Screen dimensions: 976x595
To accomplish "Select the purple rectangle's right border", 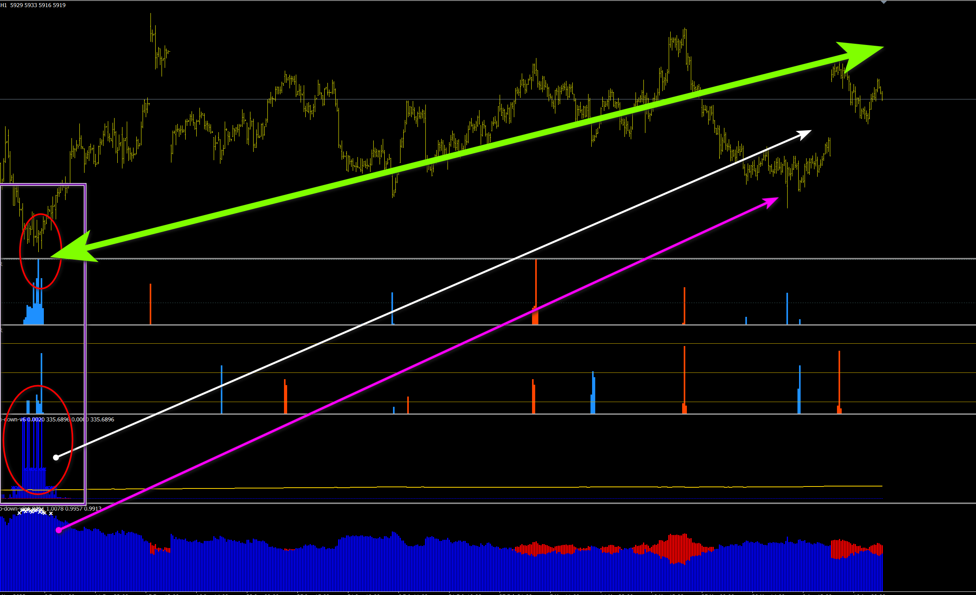I will pyautogui.click(x=85, y=343).
